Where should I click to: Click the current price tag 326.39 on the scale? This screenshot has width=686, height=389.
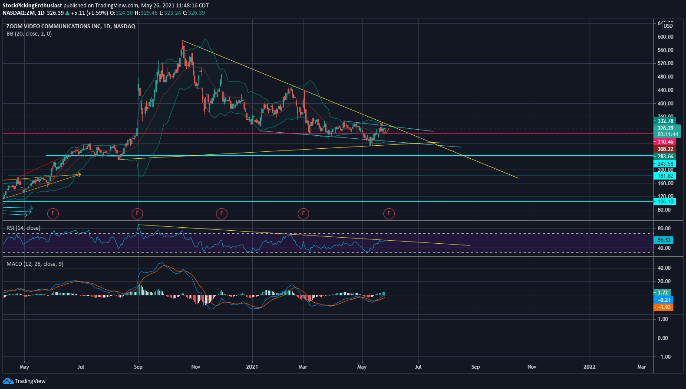pos(665,128)
